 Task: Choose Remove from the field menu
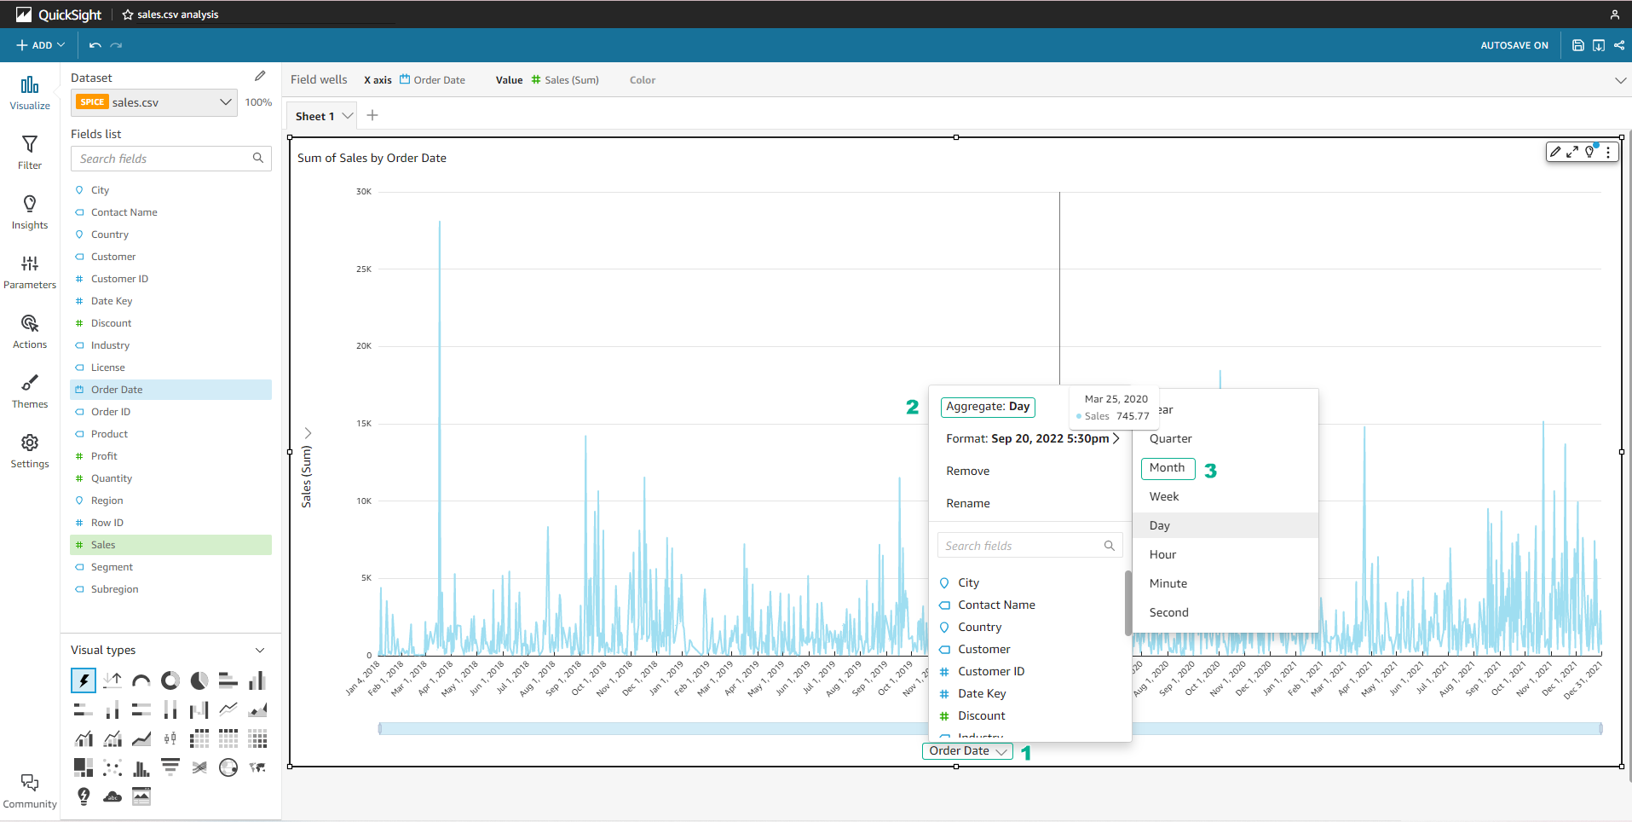coord(967,471)
